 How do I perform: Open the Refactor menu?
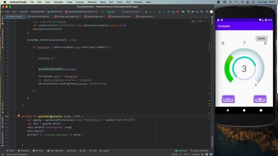click(92, 2)
